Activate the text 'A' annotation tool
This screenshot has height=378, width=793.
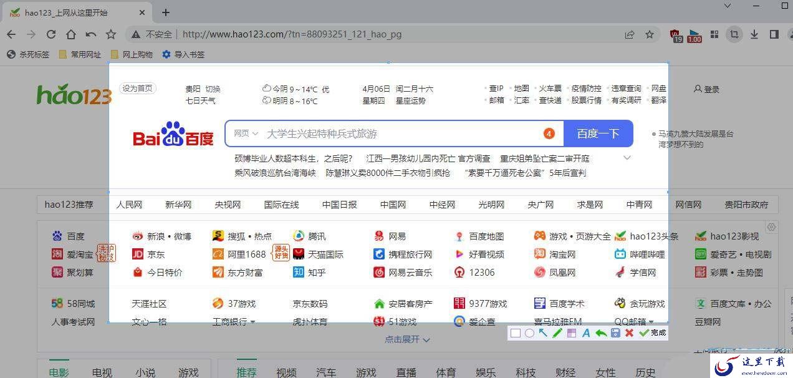click(586, 333)
